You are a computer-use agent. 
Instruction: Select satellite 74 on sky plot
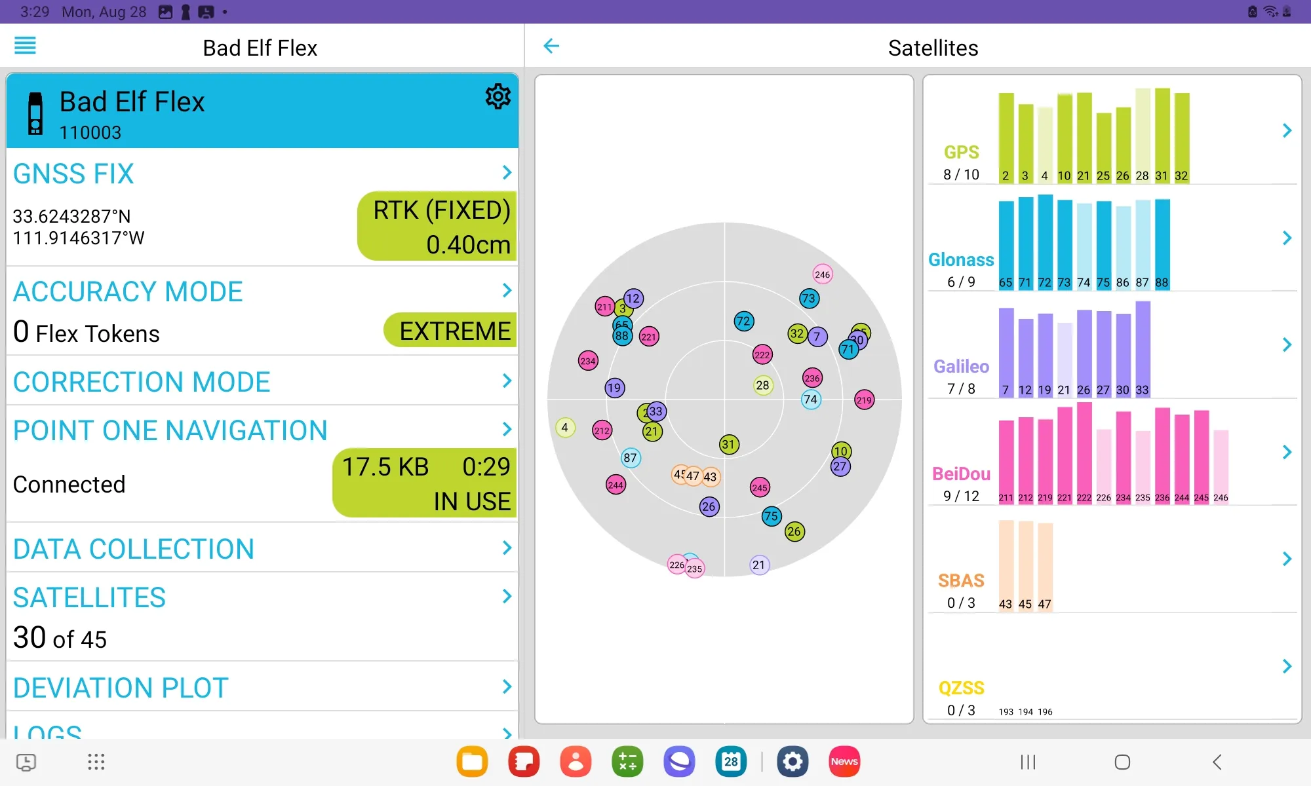point(811,400)
